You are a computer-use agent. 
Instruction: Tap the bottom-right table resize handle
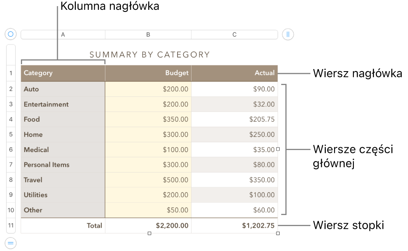tap(278, 233)
